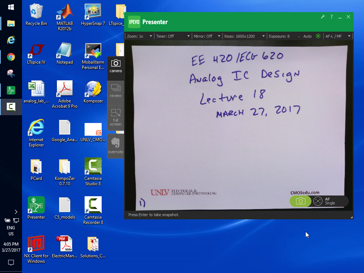The image size is (364, 273).
Task: Select the UNLV_CMO desktop file icon
Action: pyautogui.click(x=93, y=132)
